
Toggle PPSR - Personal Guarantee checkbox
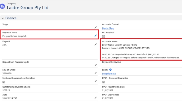104,82
